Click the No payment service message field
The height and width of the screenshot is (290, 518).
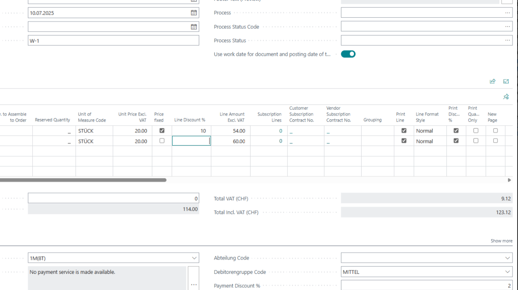point(107,278)
